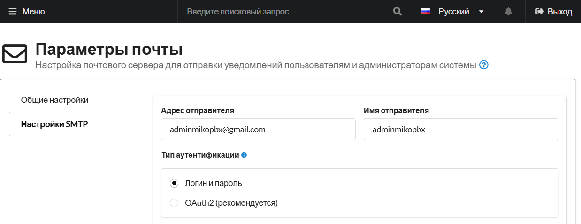
Task: Click the Меню label in the top bar
Action: click(x=34, y=12)
